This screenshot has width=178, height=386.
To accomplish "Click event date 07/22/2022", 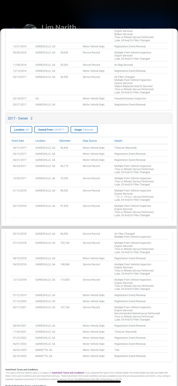I will click(20, 338).
